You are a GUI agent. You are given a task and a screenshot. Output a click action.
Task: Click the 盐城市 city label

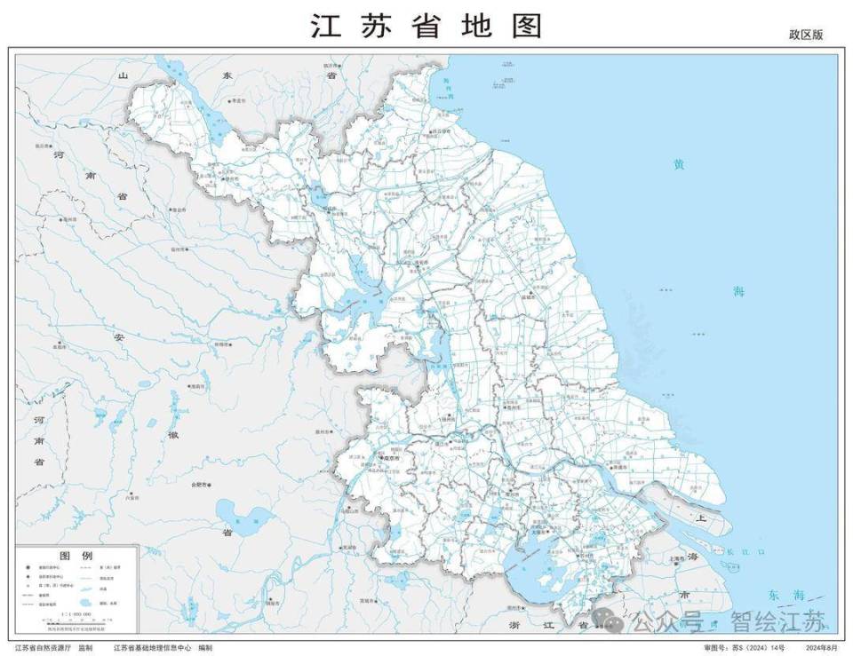point(529,298)
